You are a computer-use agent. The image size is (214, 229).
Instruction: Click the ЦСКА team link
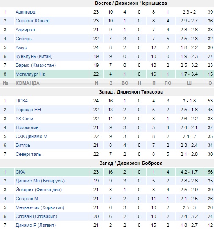(x=22, y=101)
